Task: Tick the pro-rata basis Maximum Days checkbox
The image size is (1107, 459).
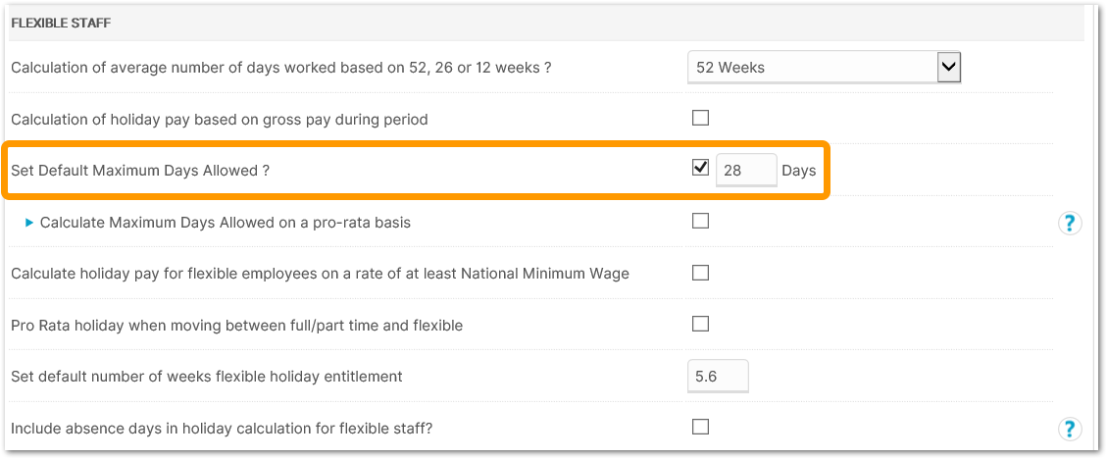Action: pyautogui.click(x=700, y=221)
